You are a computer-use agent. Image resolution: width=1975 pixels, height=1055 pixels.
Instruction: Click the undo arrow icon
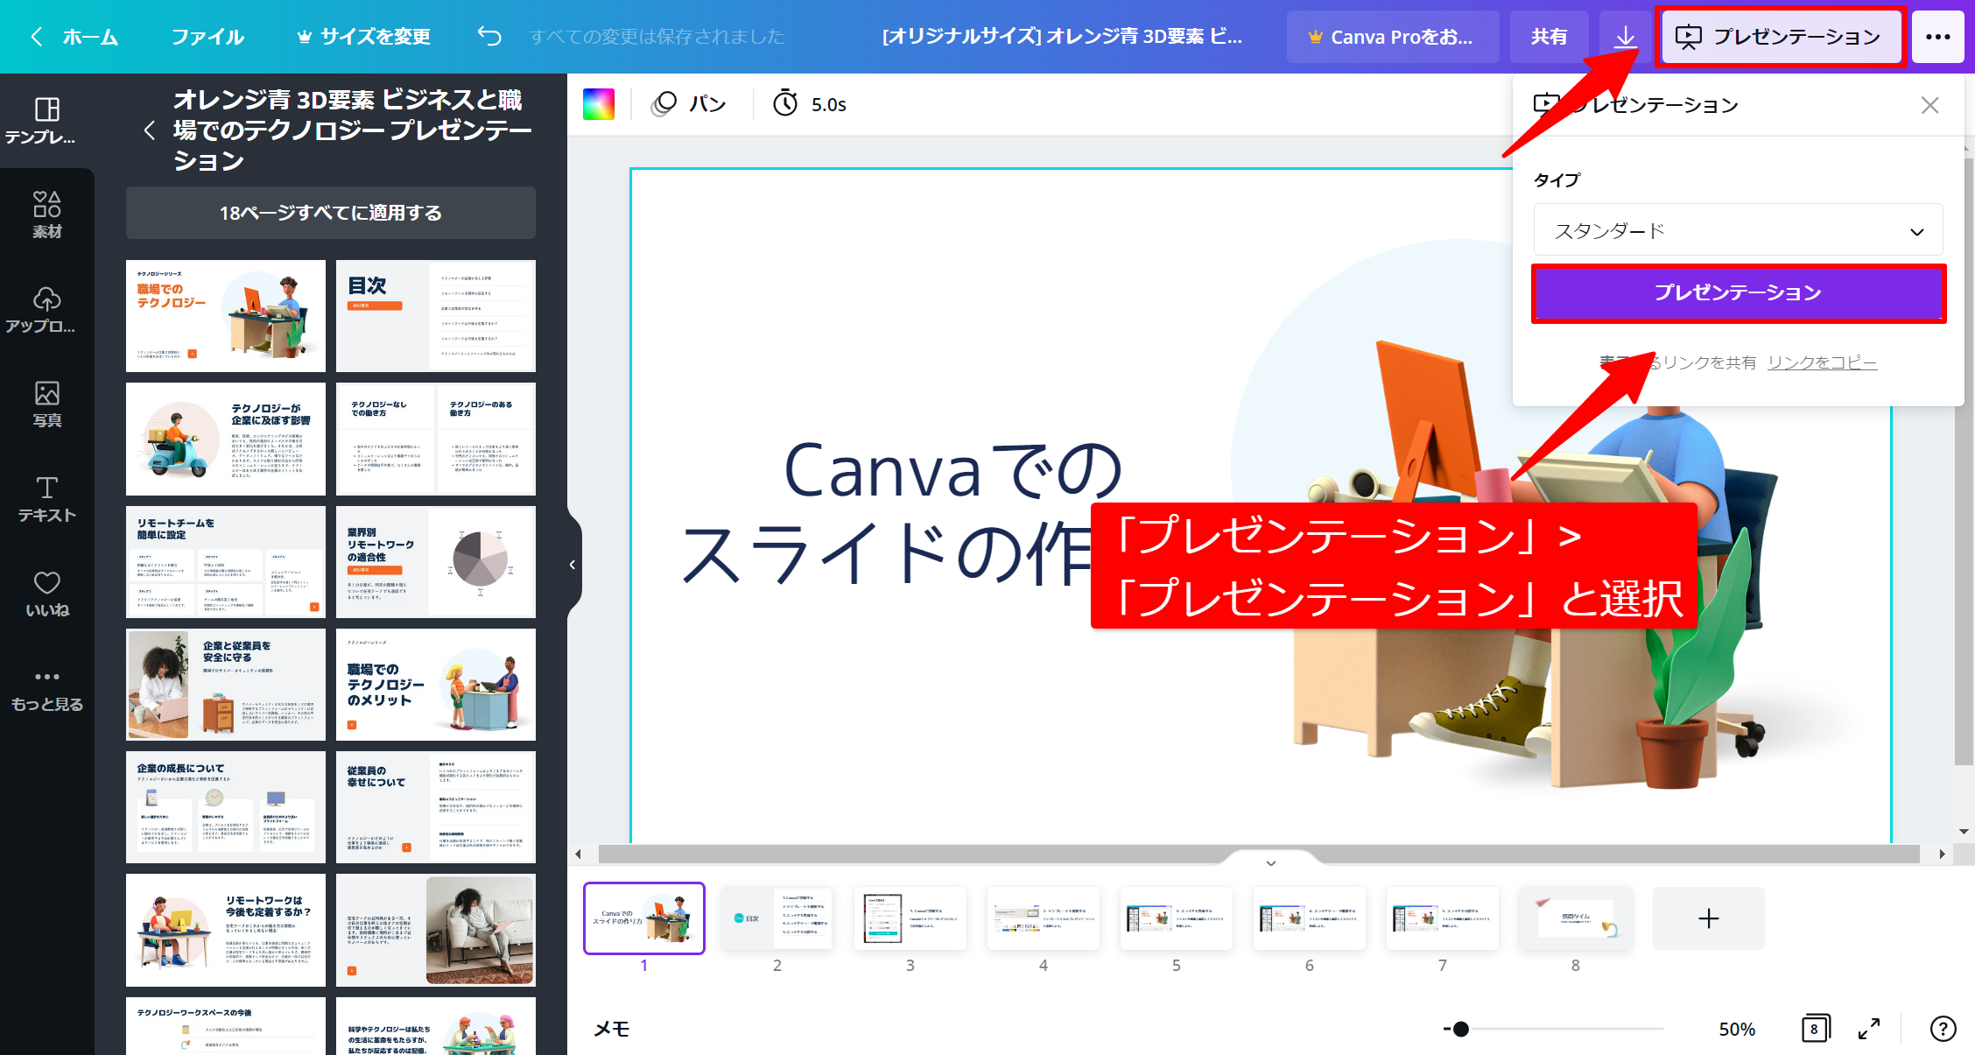point(489,36)
